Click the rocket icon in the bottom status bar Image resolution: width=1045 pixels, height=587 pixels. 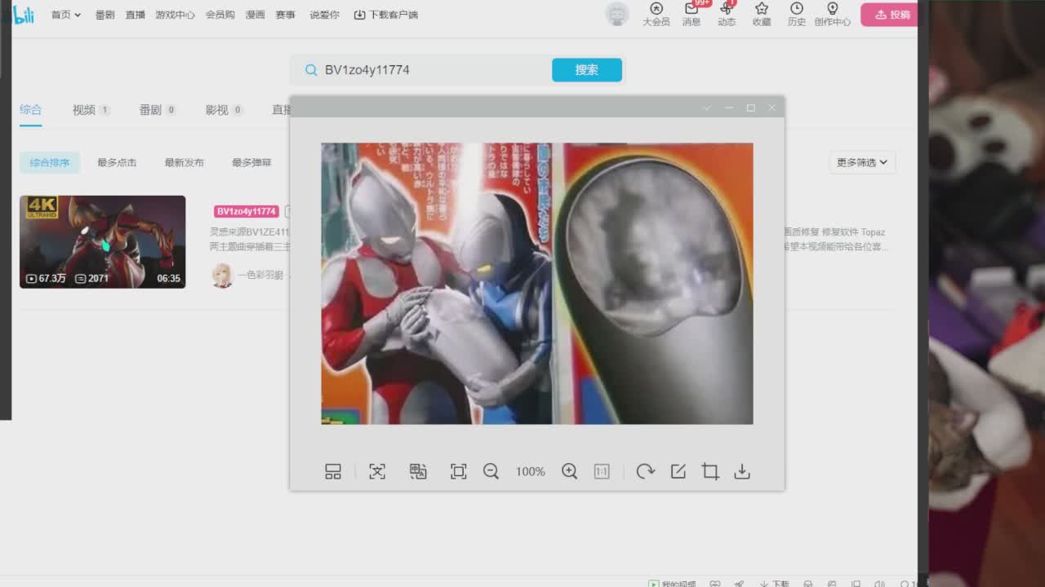[740, 584]
